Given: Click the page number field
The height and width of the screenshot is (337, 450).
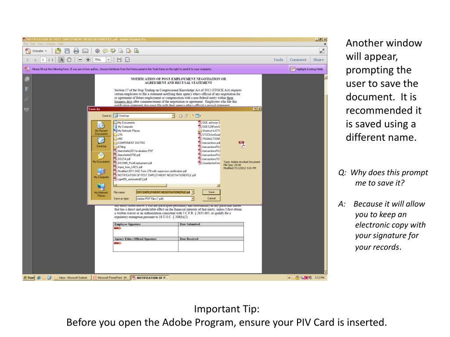Looking at the screenshot, I should click(43, 60).
